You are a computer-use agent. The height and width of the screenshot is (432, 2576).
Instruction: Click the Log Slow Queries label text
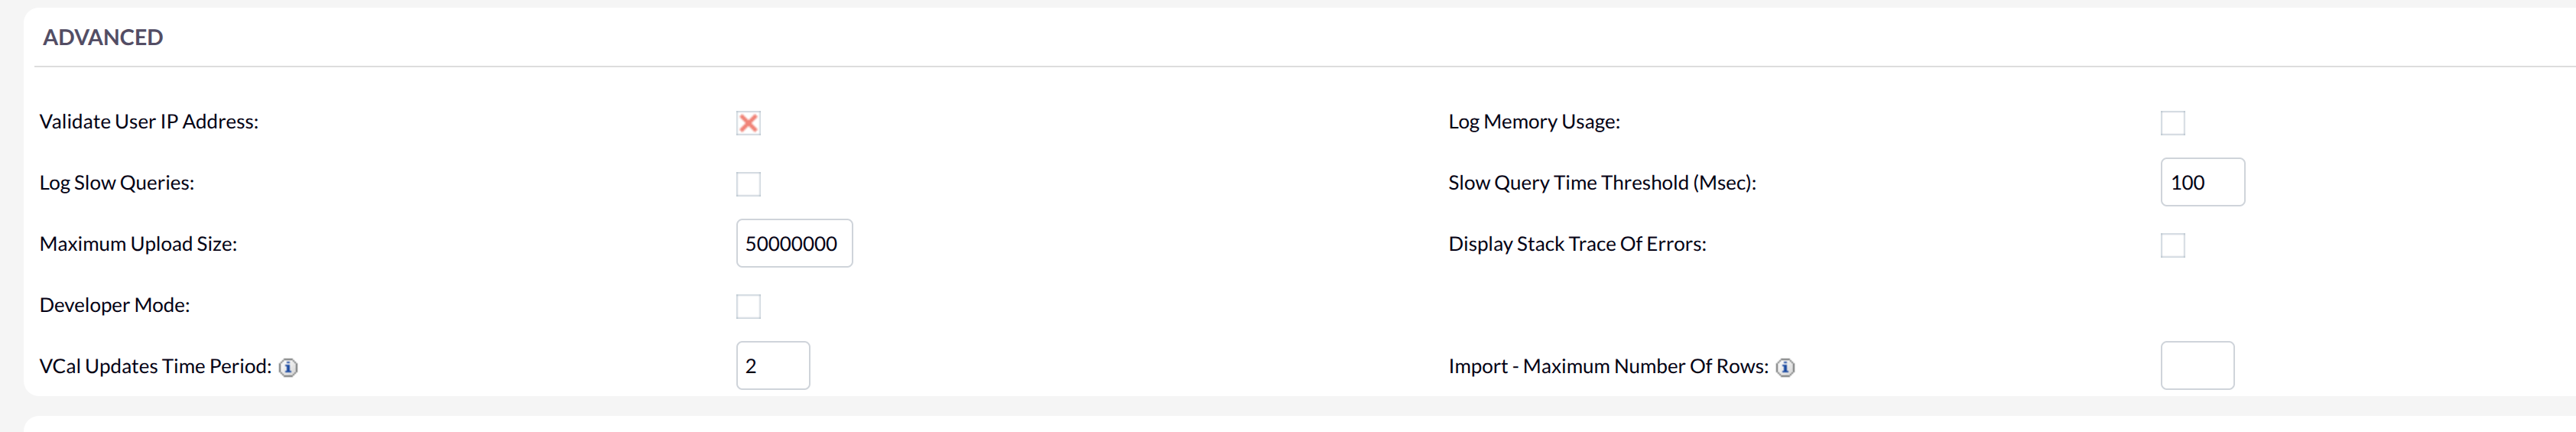pos(117,183)
